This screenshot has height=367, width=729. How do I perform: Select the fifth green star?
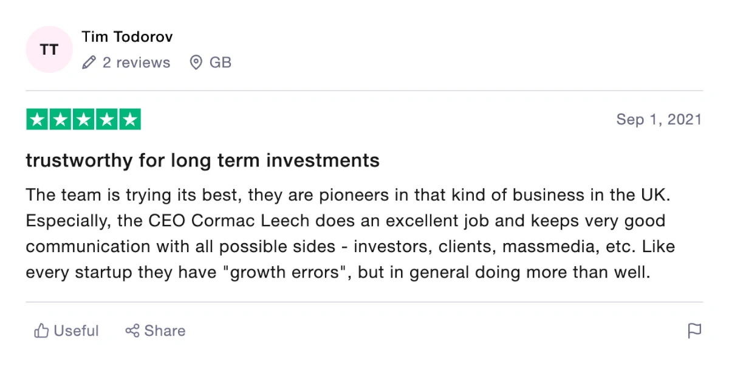(129, 119)
